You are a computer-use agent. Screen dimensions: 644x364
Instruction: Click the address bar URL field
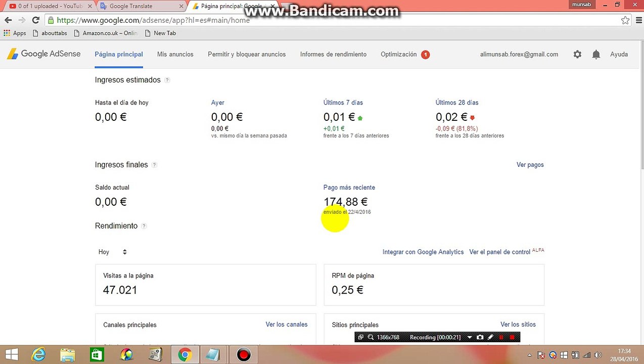pyautogui.click(x=334, y=20)
